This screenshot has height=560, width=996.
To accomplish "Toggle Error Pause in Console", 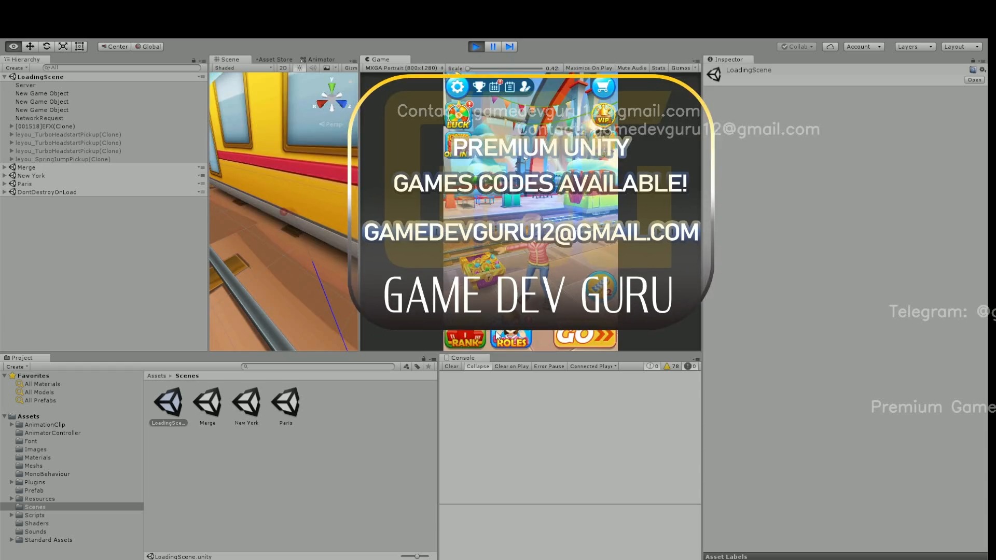I will point(549,366).
